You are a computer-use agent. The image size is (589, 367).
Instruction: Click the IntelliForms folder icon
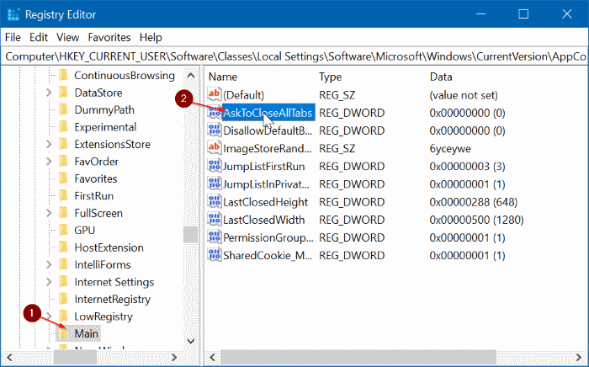point(63,265)
